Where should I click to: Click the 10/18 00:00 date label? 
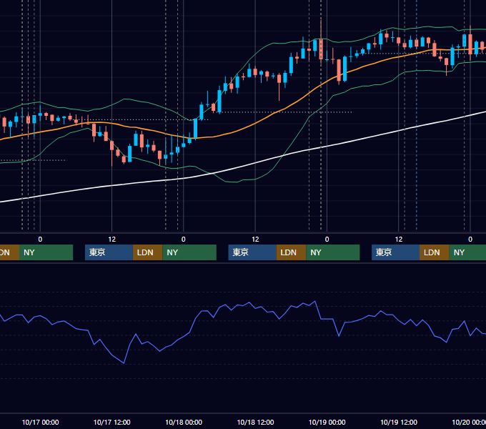tap(184, 422)
